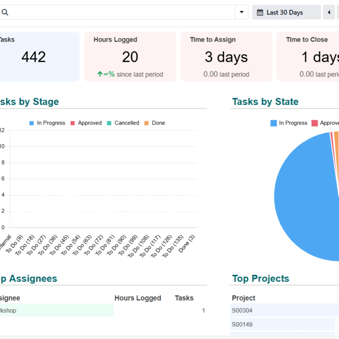
Task: Click the search magnifier icon
Action: 5,13
